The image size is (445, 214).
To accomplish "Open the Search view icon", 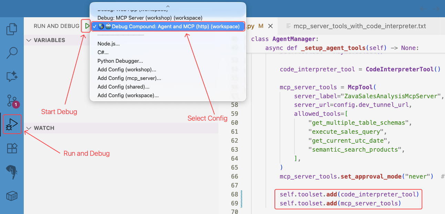I will click(x=12, y=53).
